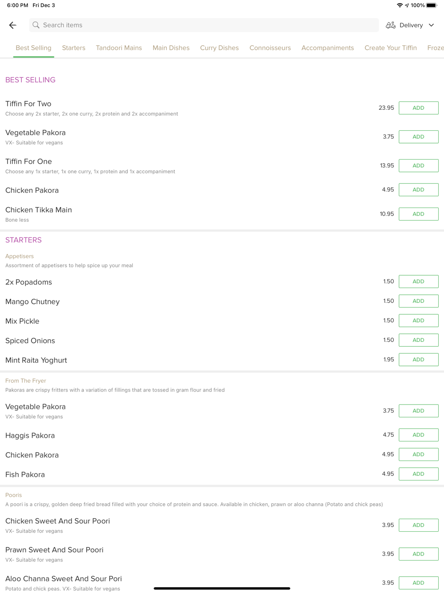Add Mango Chutney to order
This screenshot has width=444, height=593.
(419, 301)
